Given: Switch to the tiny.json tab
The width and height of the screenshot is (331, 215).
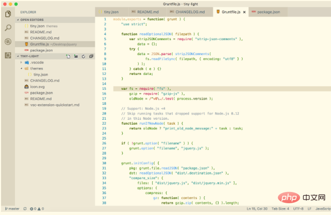Looking at the screenshot, I should tap(111, 12).
